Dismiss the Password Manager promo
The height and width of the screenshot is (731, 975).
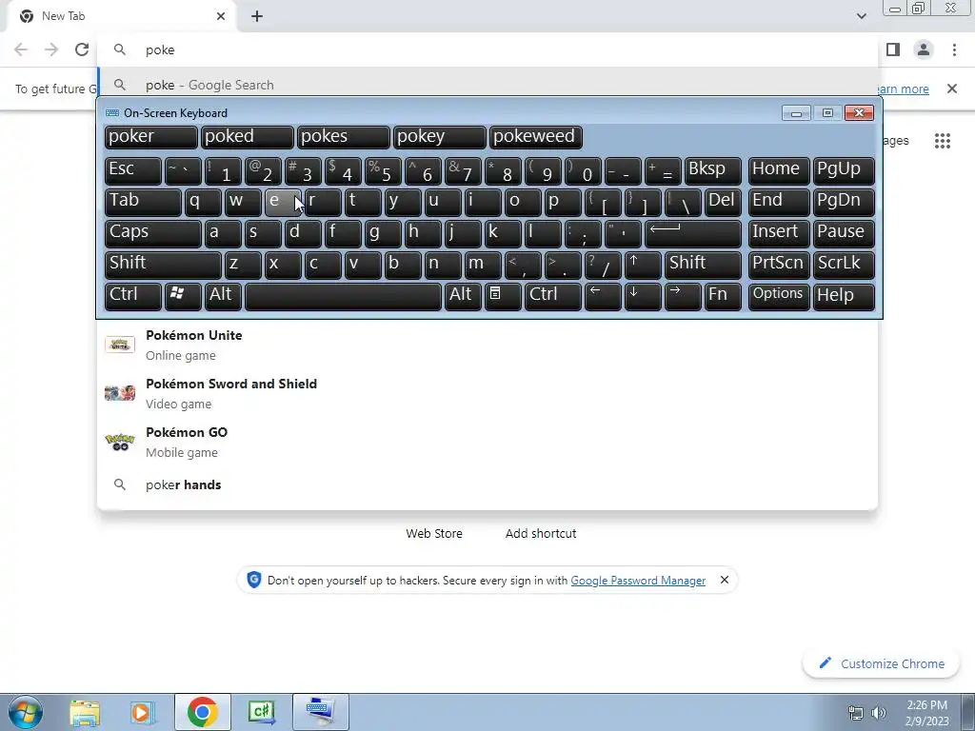[x=724, y=580]
